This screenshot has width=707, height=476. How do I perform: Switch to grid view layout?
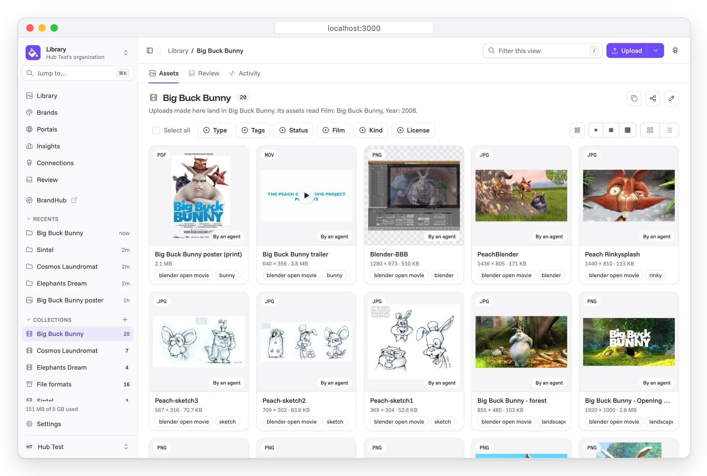coord(650,130)
